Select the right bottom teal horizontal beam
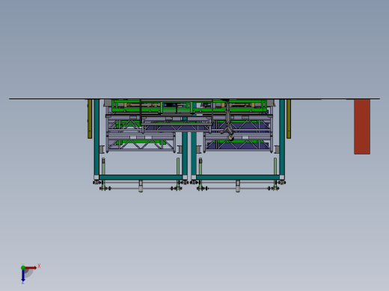Viewport: 389px width, 291px height. [x=238, y=177]
